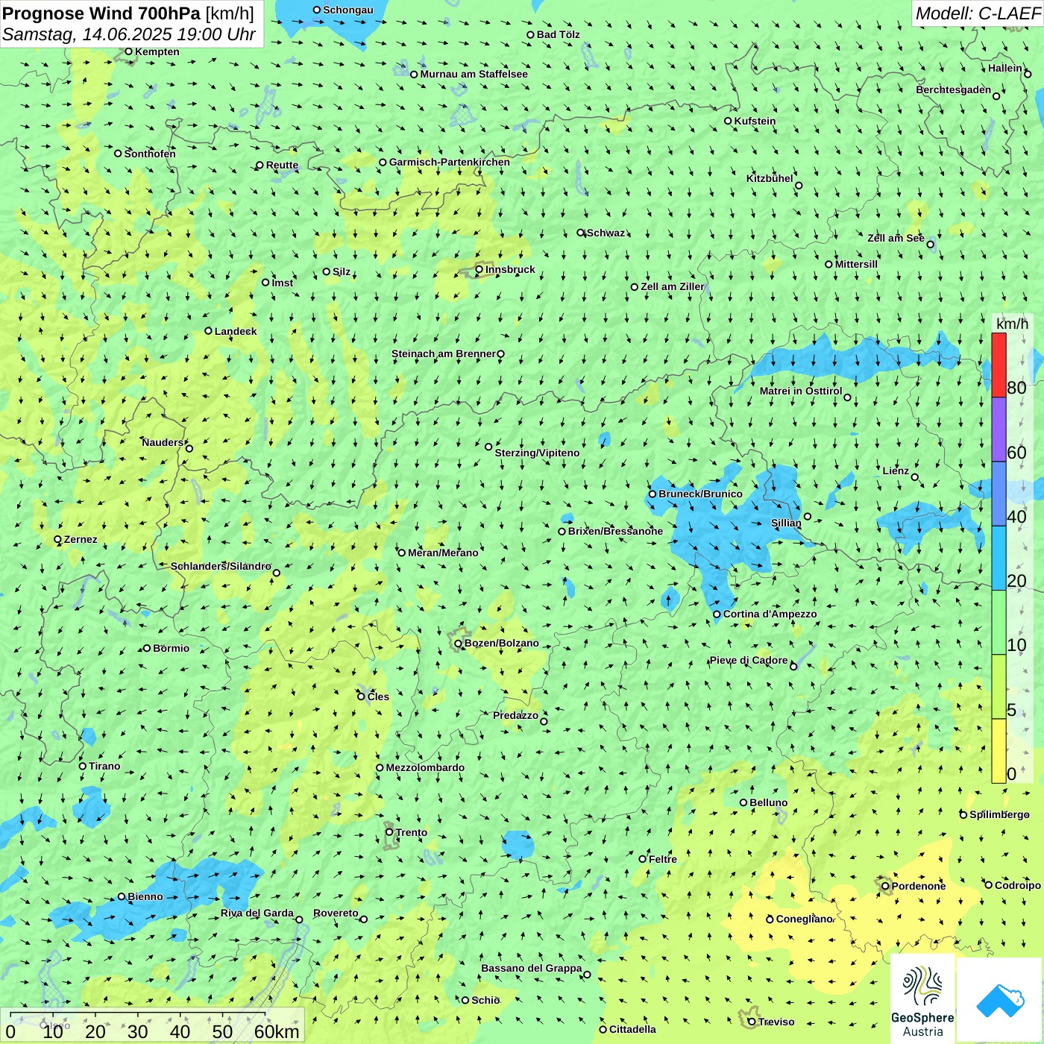The height and width of the screenshot is (1044, 1044).
Task: Click the '60km' scale bar label
Action: (x=277, y=1031)
